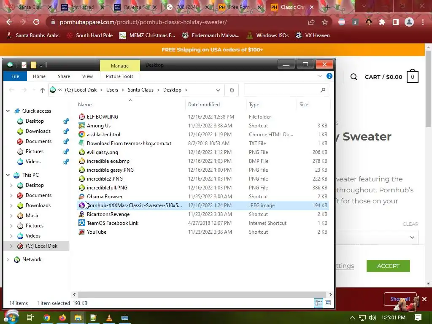Click the site search magnifier icon
The width and height of the screenshot is (432, 324).
[354, 77]
